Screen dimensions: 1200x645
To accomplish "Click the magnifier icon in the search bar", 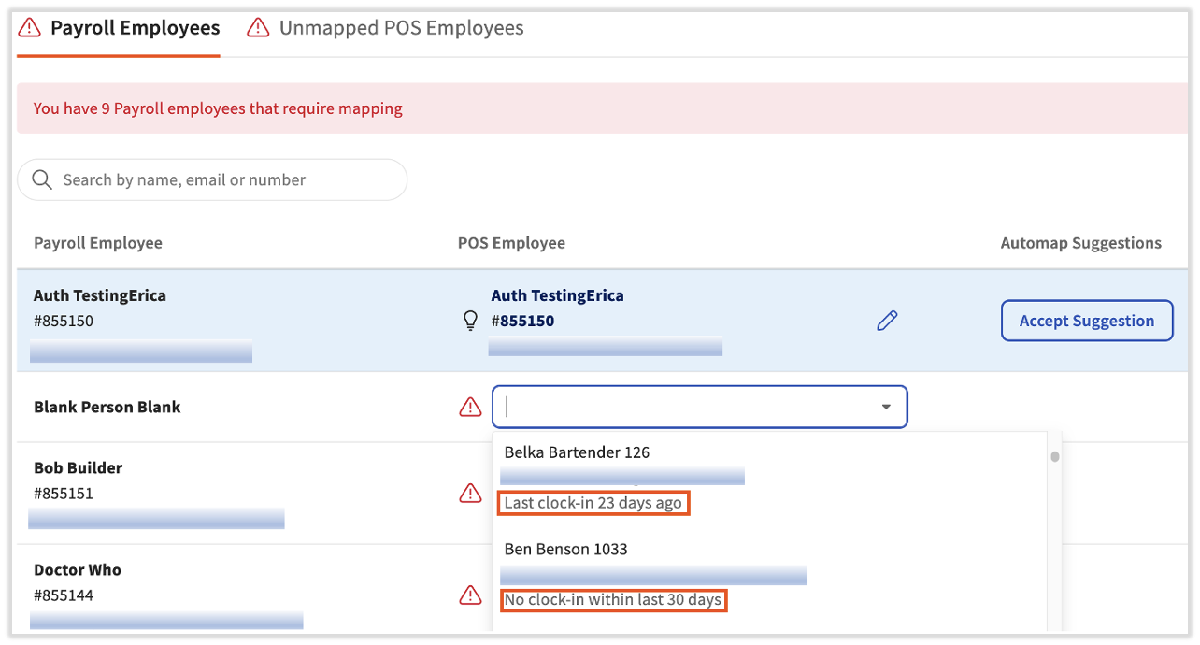I will (x=41, y=179).
